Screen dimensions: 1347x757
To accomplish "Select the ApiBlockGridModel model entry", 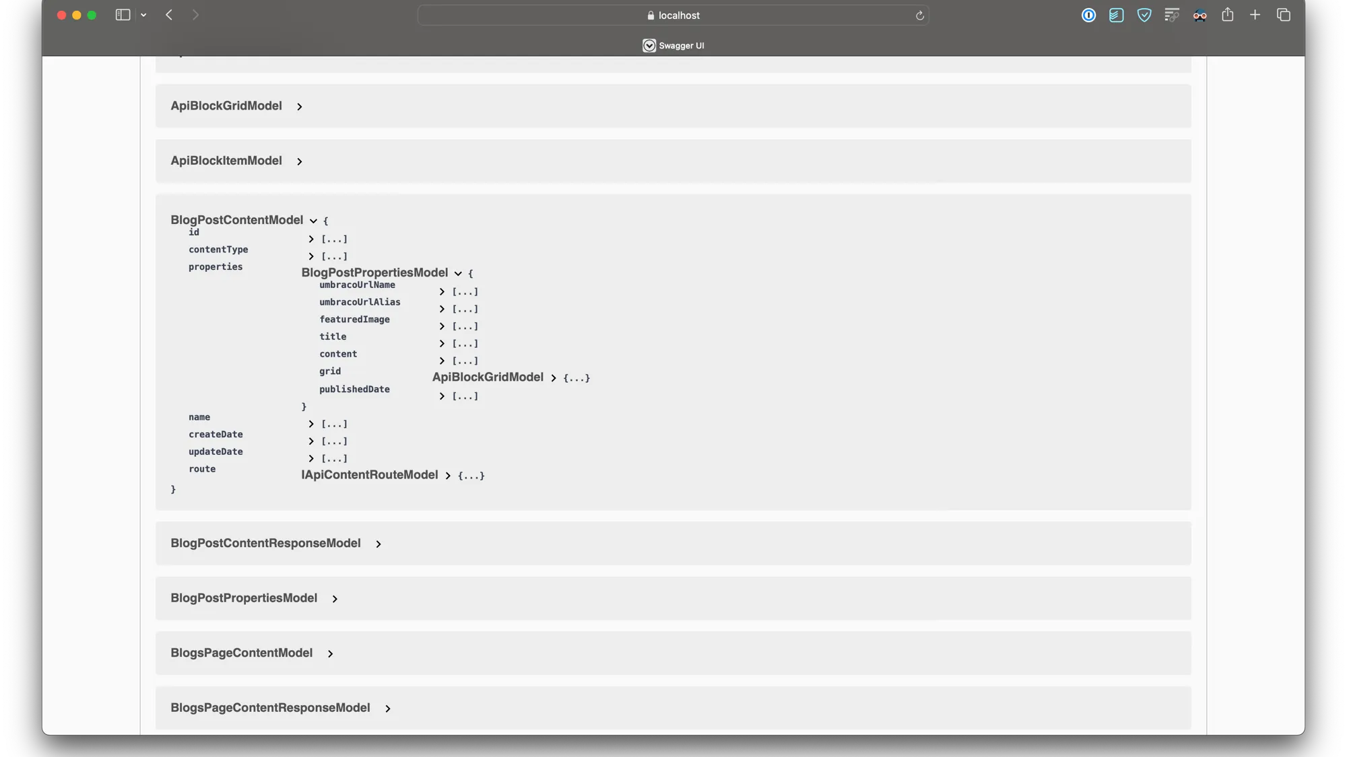I will pos(226,106).
